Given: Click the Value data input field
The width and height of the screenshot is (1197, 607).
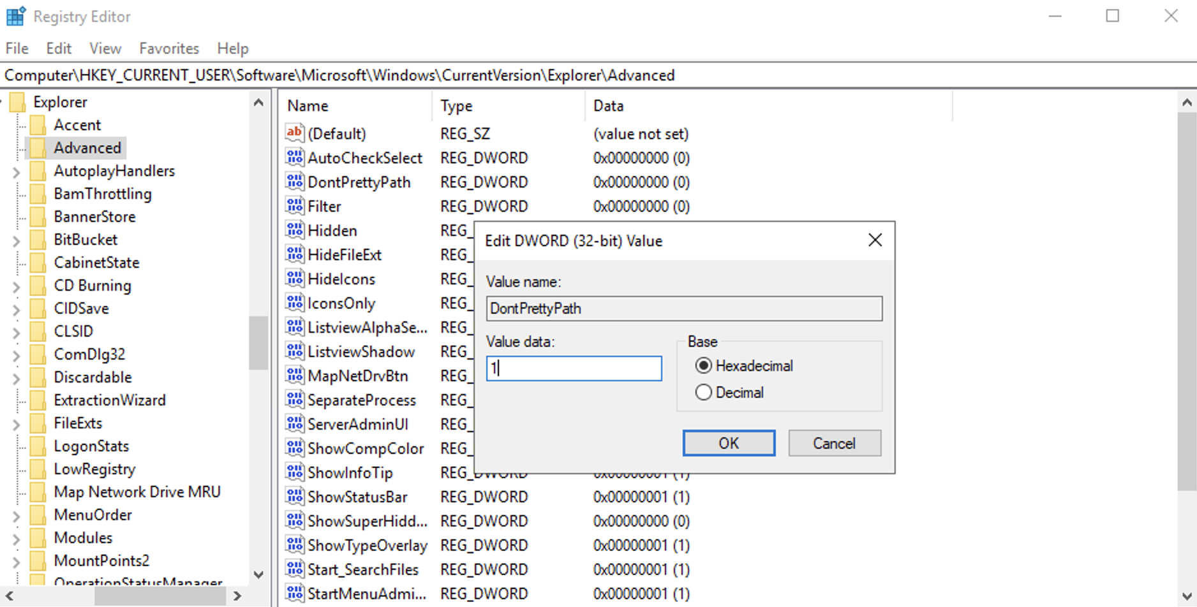Looking at the screenshot, I should [x=574, y=369].
